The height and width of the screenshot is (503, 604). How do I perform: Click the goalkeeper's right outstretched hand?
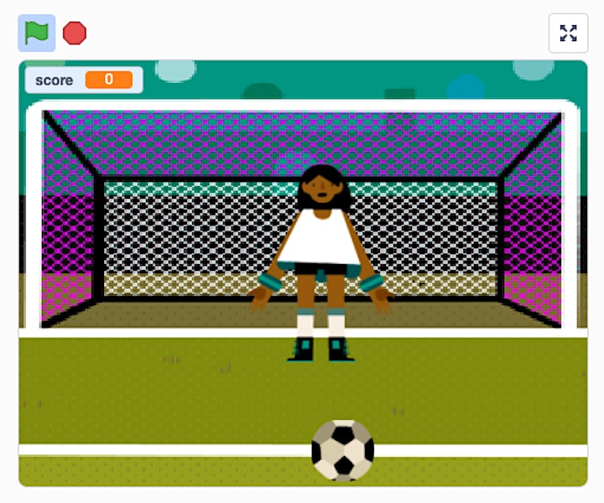tap(381, 298)
